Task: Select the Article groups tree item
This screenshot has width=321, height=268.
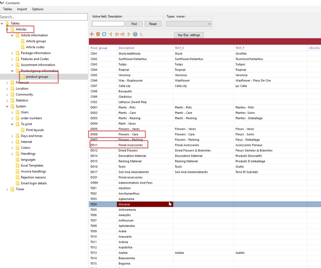Action: click(x=36, y=41)
